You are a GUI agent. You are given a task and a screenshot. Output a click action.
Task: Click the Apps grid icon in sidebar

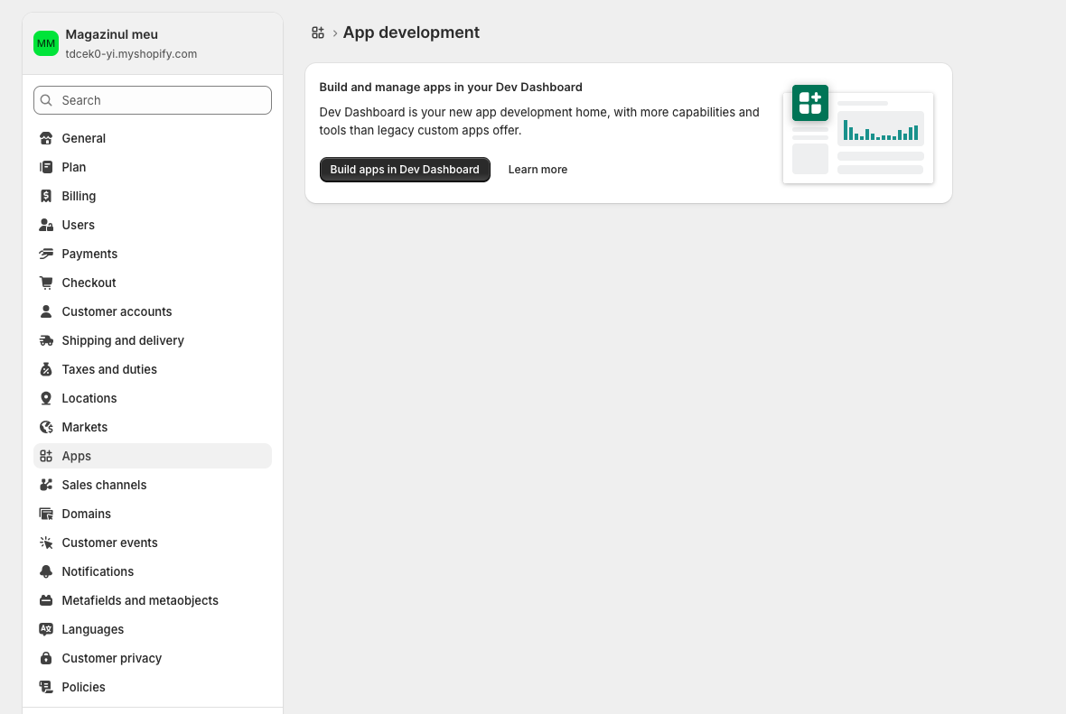click(46, 456)
